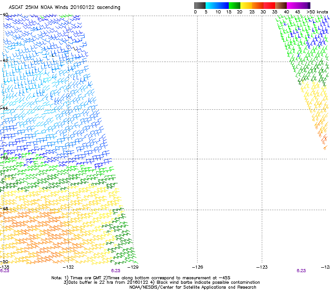Click the 'NOAA/NESDIS/Center for Satellite Applications and Research' credit
This screenshot has width=330, height=290.
coord(193,287)
